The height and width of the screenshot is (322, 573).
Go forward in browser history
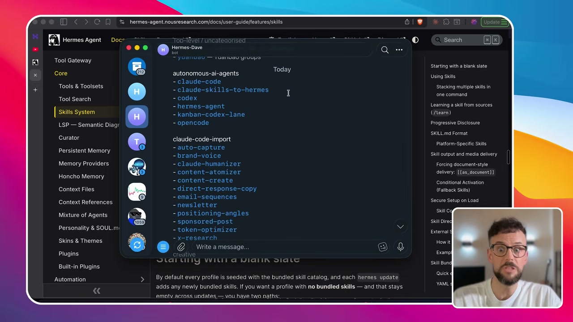coord(86,22)
